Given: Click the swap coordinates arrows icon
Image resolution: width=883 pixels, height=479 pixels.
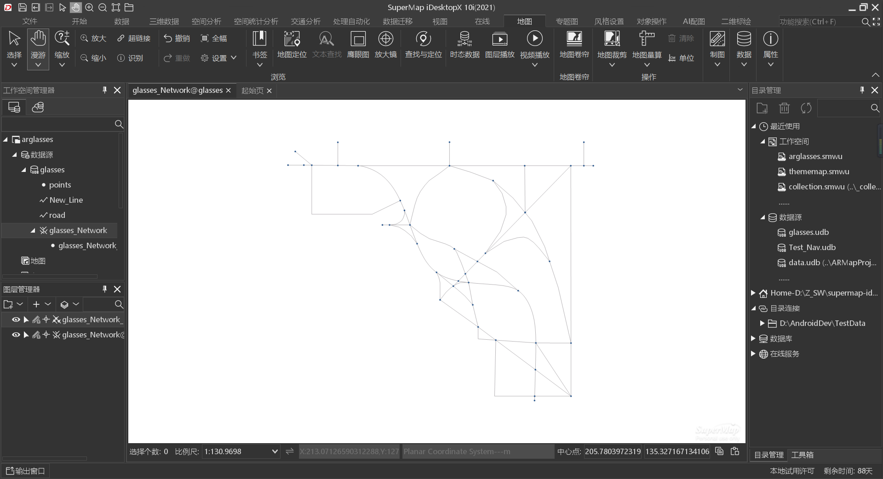Looking at the screenshot, I should tap(289, 451).
